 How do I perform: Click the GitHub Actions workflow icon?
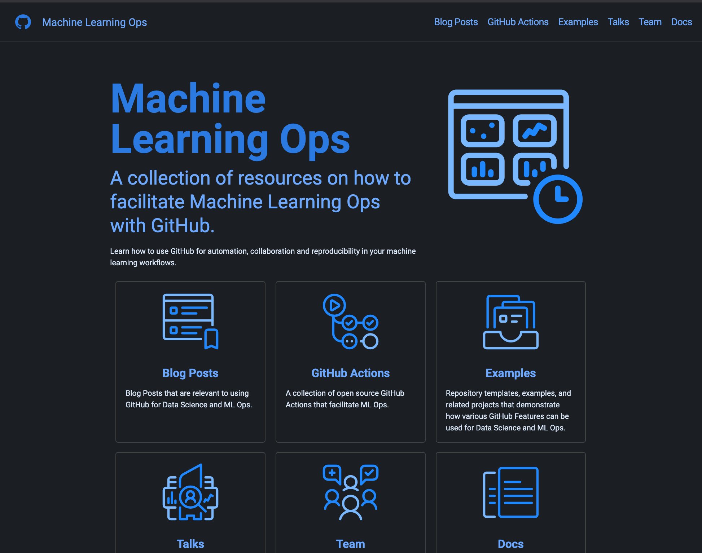pyautogui.click(x=350, y=323)
